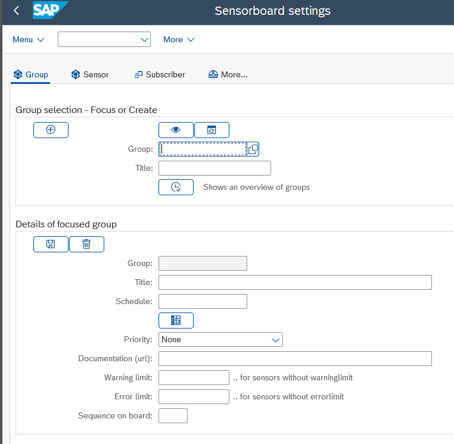Expand the Menu dropdown
Image resolution: width=454 pixels, height=444 pixels.
[x=29, y=39]
